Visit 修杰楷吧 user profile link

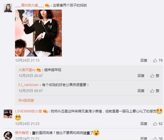[x=22, y=133]
